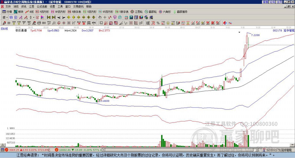This screenshot has width=295, height=158.
Task: Open the 行情 quotes view
Action: click(x=7, y=12)
